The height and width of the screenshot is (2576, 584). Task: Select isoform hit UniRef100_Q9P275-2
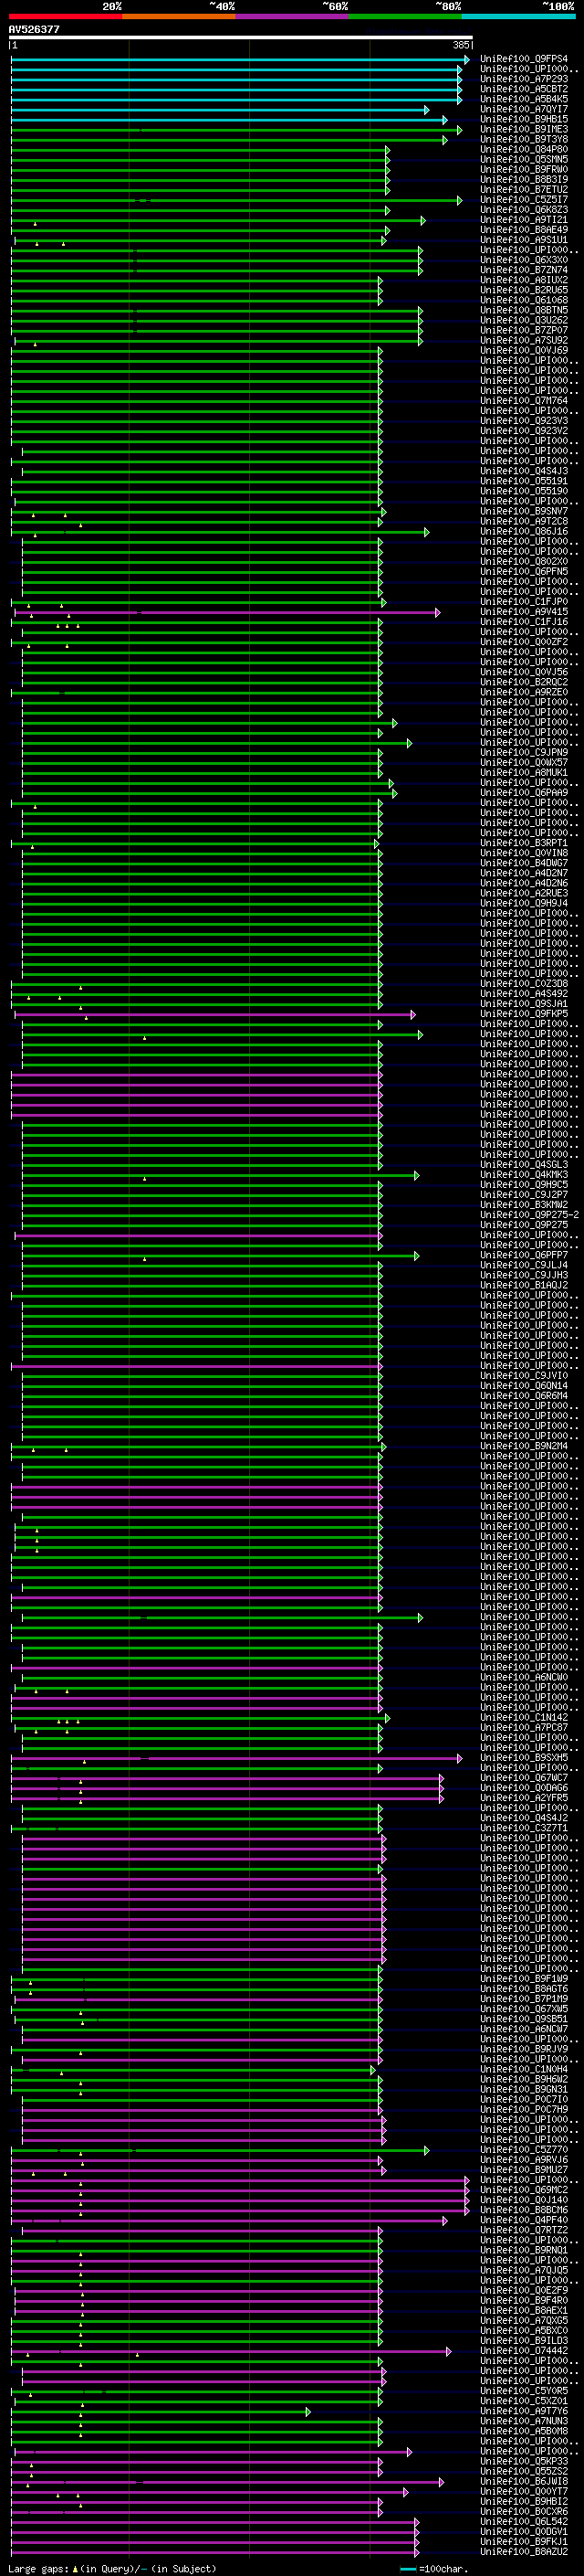coord(529,1215)
